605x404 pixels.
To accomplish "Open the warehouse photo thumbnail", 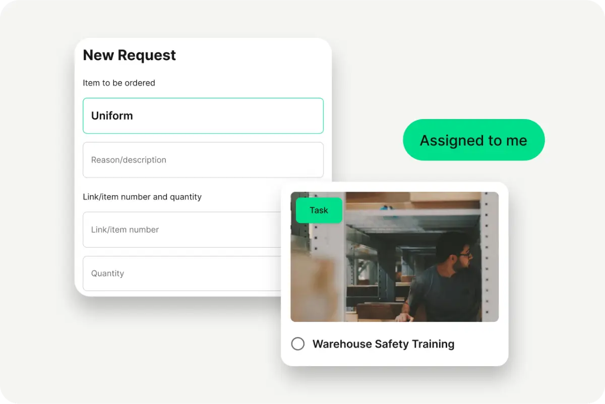I will (x=395, y=257).
